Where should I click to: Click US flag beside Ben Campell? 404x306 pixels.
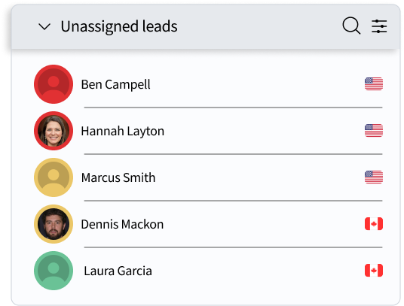coord(374,84)
